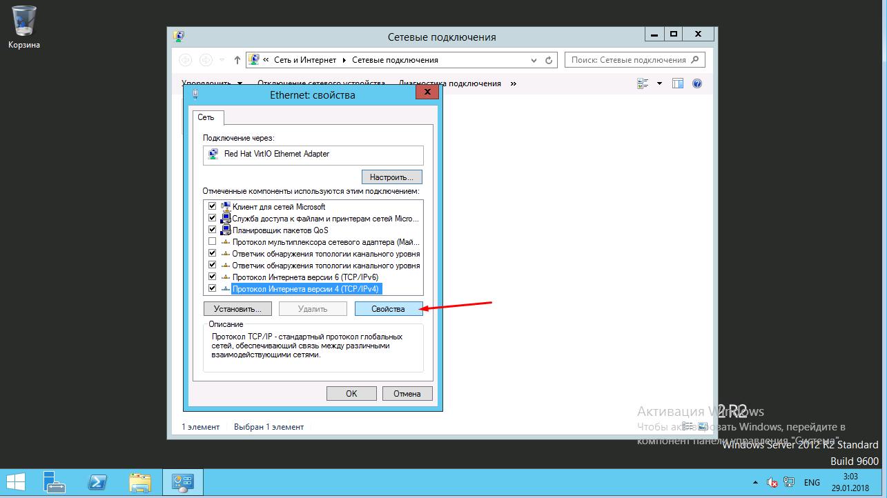Uncheck Клиент для сетей Microsoft
887x498 pixels.
tap(212, 206)
